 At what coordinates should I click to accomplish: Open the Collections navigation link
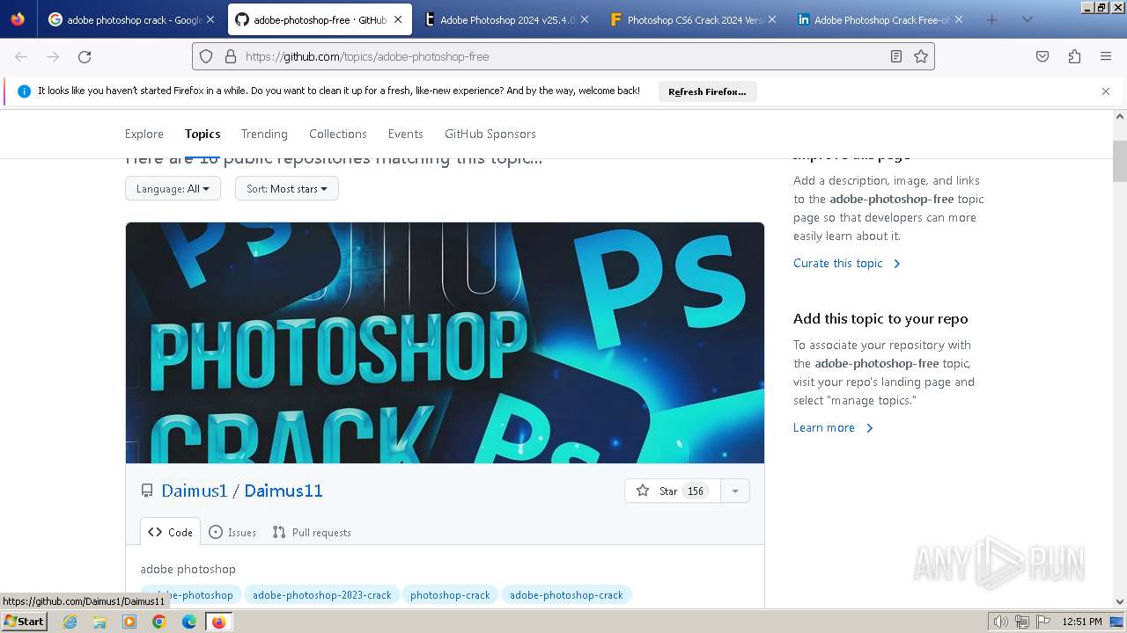tap(338, 134)
